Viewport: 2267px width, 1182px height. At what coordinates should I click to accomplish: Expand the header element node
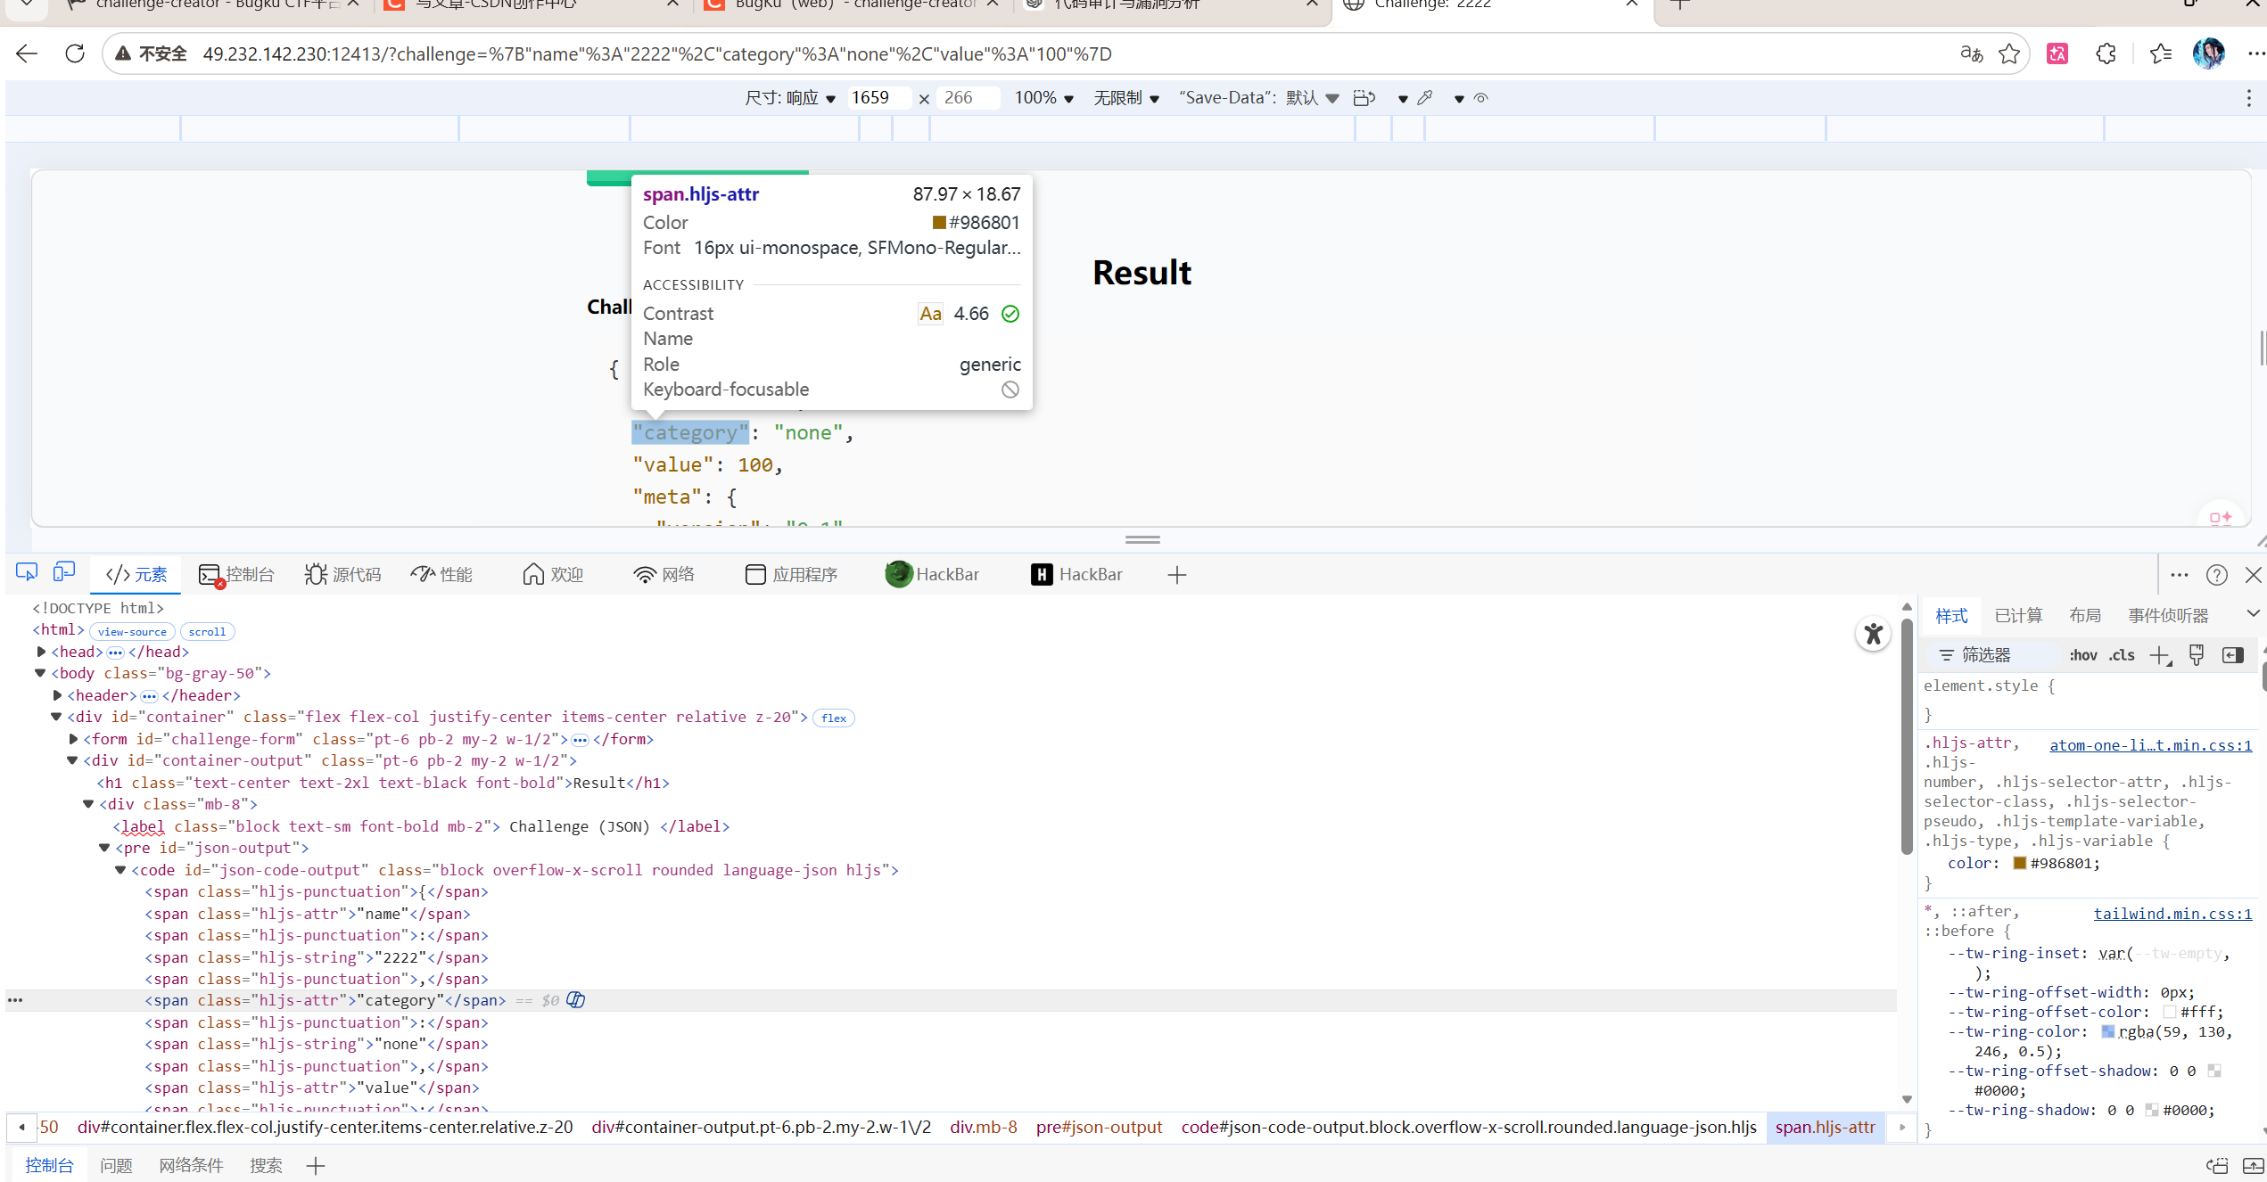(x=57, y=695)
